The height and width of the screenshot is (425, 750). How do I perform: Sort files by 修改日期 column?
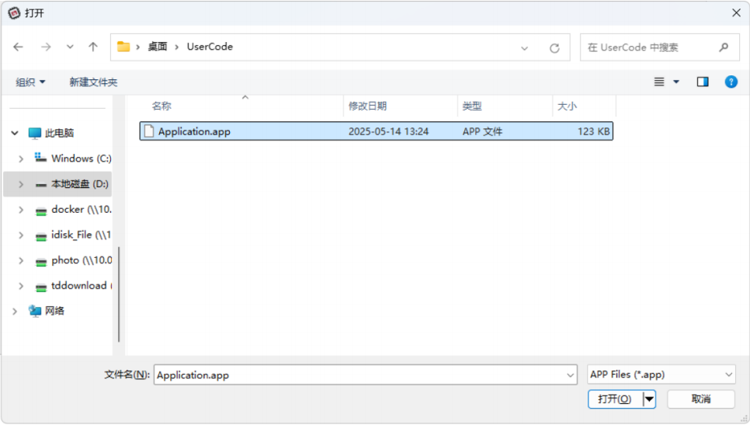point(368,106)
